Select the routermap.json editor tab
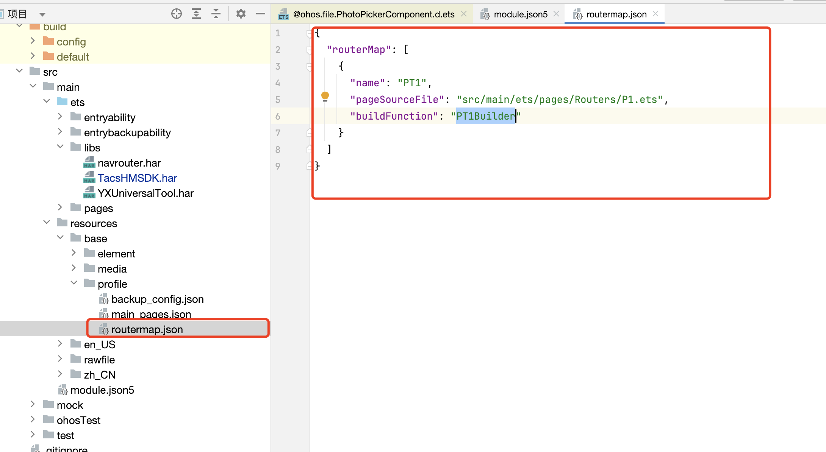This screenshot has height=452, width=826. coord(616,14)
